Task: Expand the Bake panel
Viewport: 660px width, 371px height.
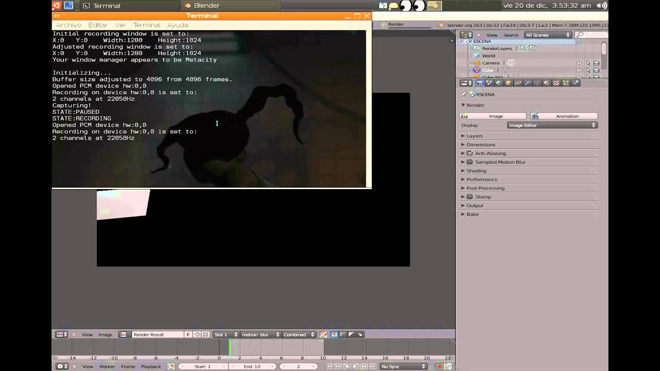Action: tap(472, 214)
